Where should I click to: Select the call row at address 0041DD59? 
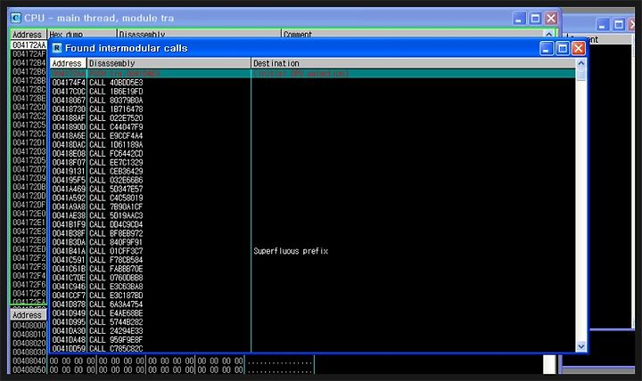pos(313,349)
